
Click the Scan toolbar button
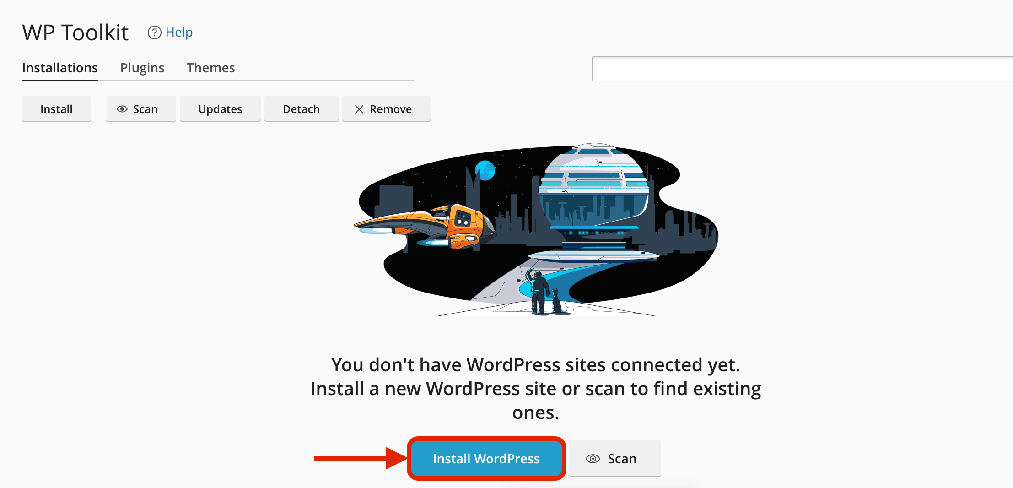pos(141,109)
